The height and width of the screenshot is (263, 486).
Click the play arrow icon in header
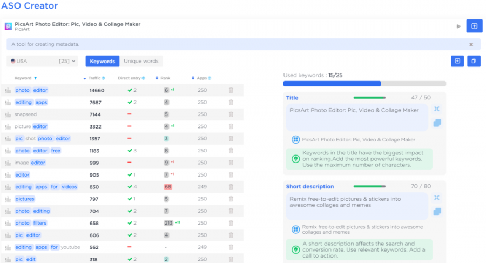pyautogui.click(x=458, y=26)
